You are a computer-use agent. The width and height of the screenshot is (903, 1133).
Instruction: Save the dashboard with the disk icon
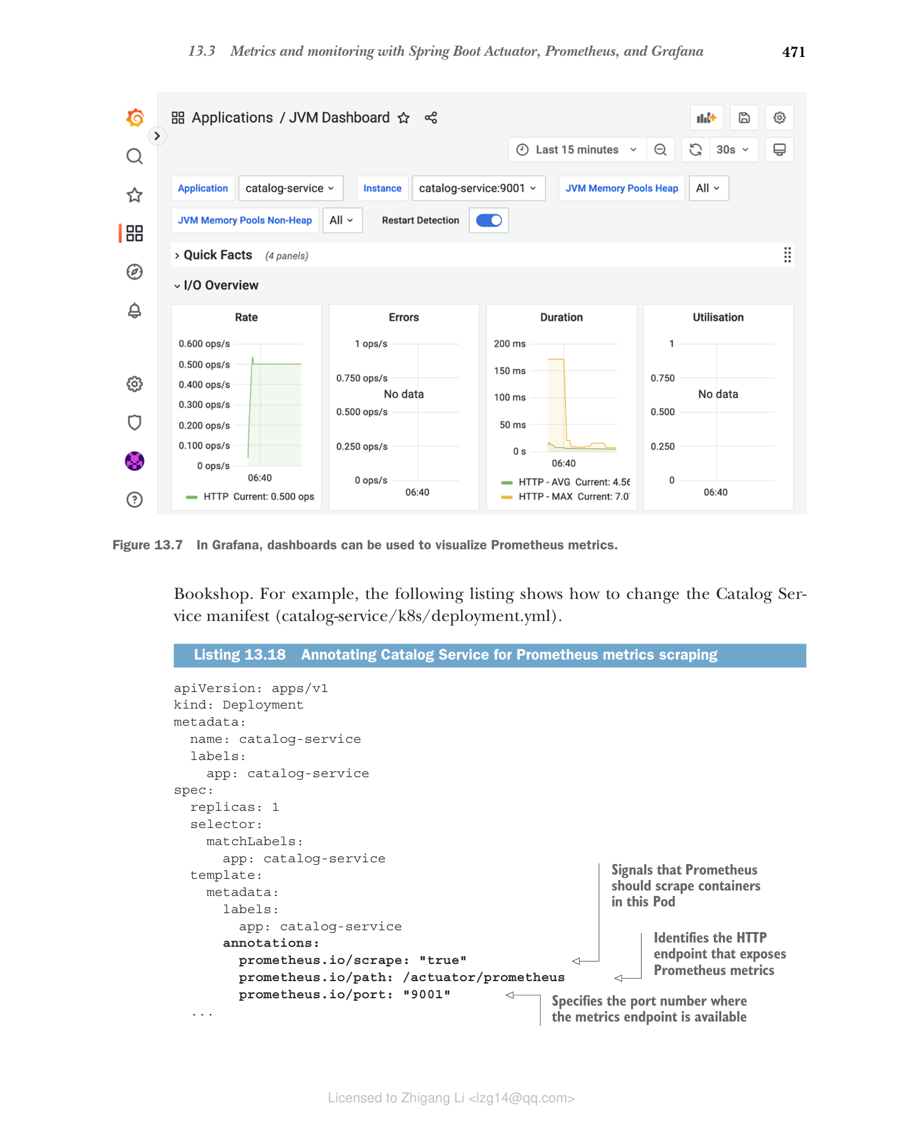click(744, 118)
